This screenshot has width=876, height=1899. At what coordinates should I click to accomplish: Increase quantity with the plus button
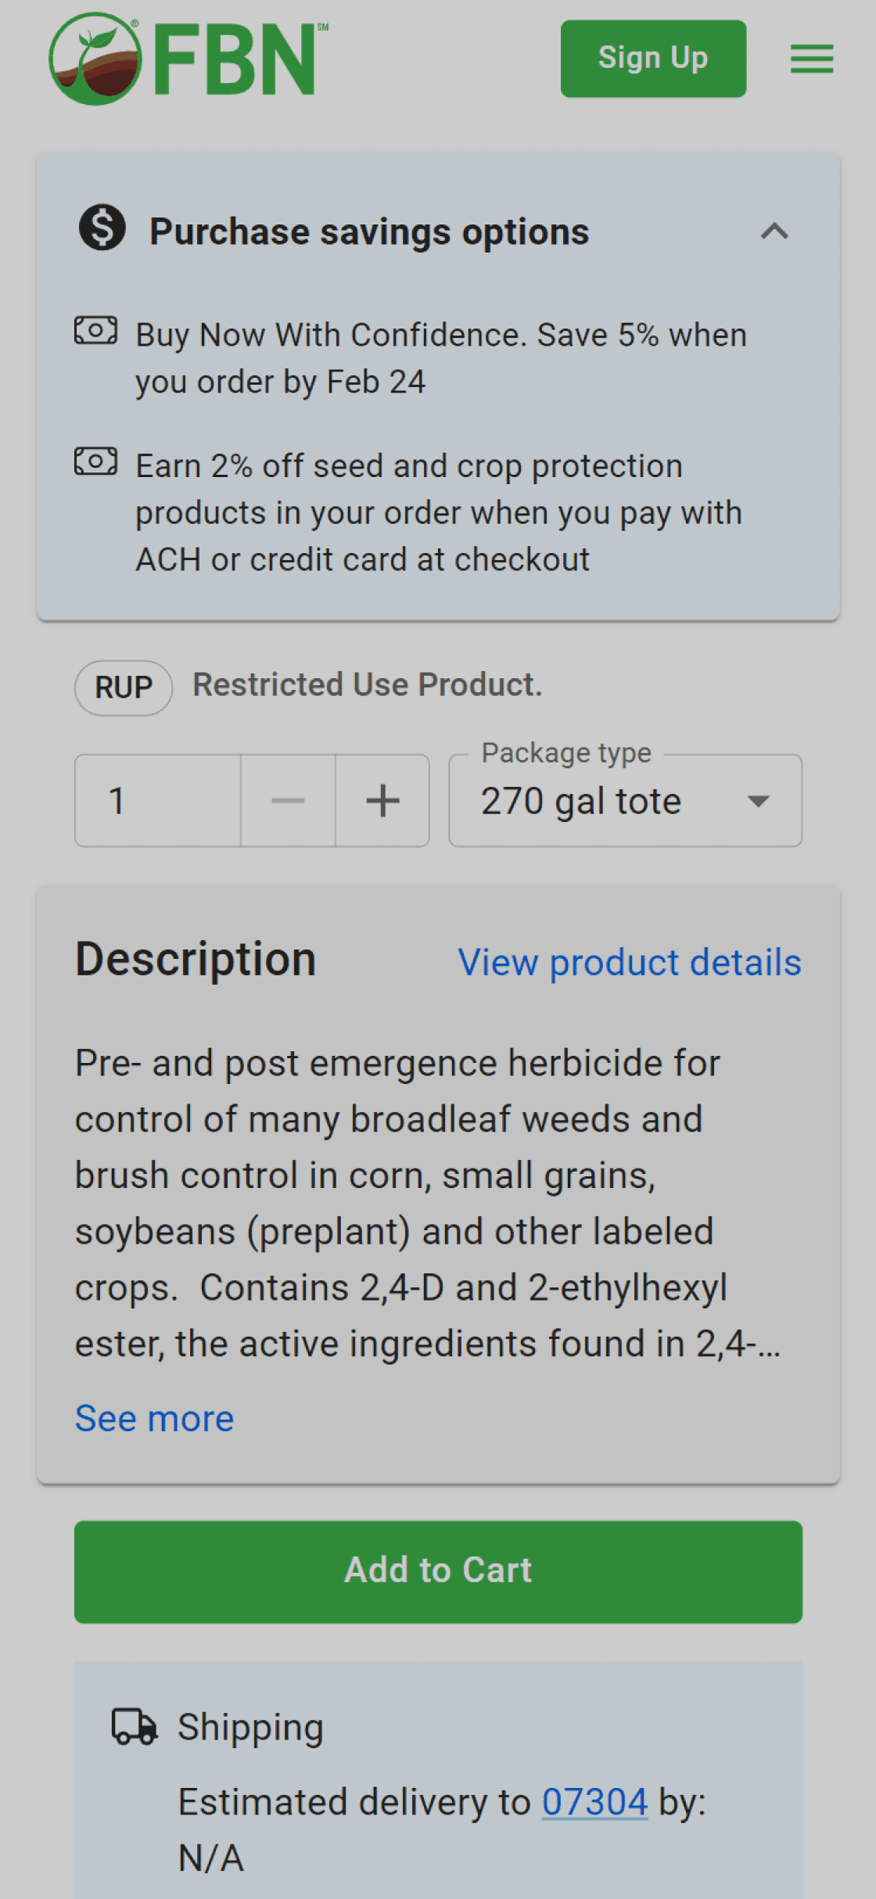coord(382,800)
